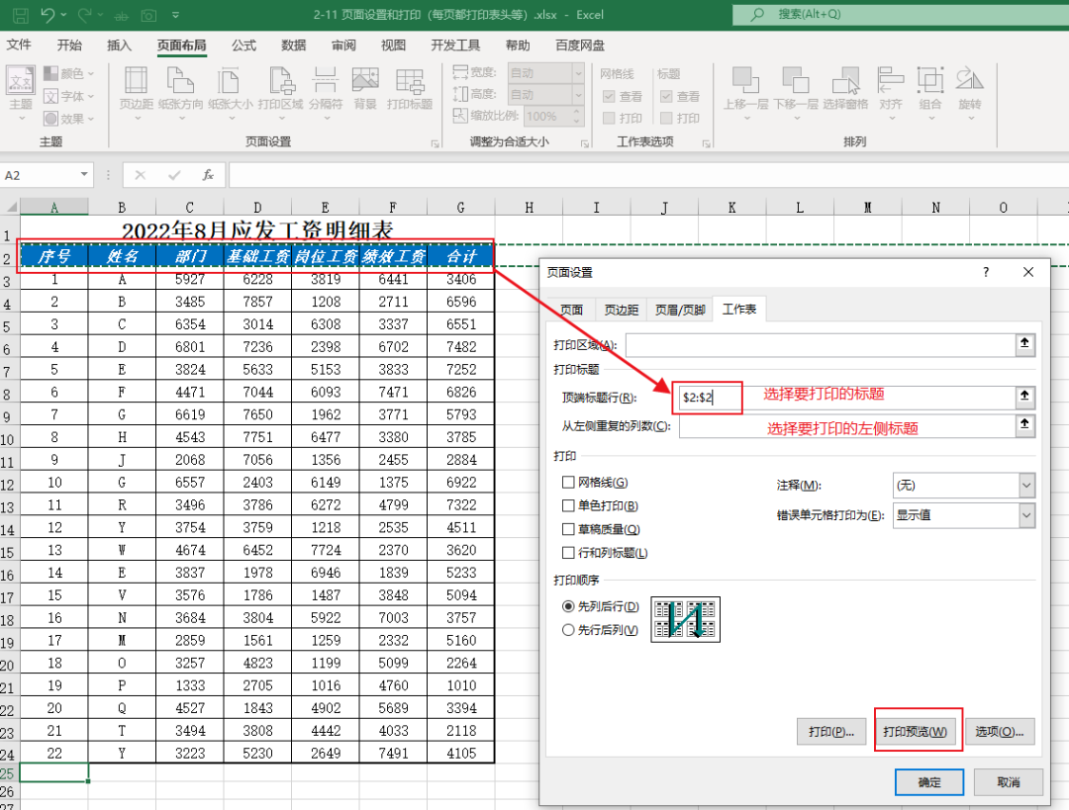Image resolution: width=1069 pixels, height=810 pixels.
Task: Click collapse button for 打印区域 range
Action: 1024,344
